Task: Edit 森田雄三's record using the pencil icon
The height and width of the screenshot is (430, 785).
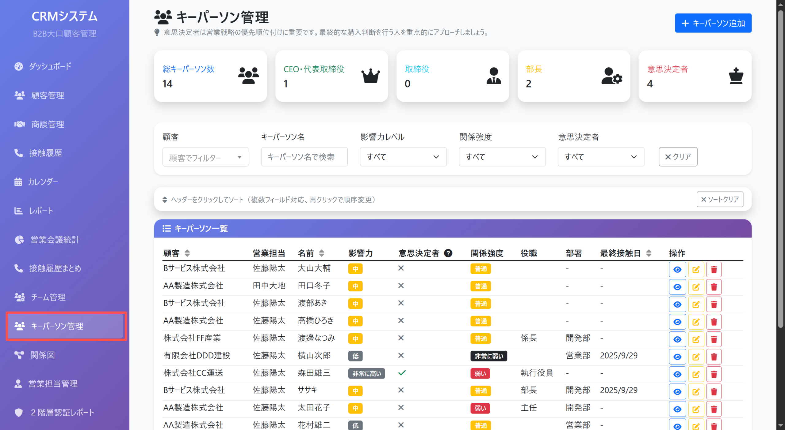Action: [696, 374]
